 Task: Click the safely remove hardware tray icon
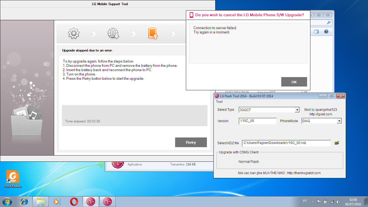point(325,202)
